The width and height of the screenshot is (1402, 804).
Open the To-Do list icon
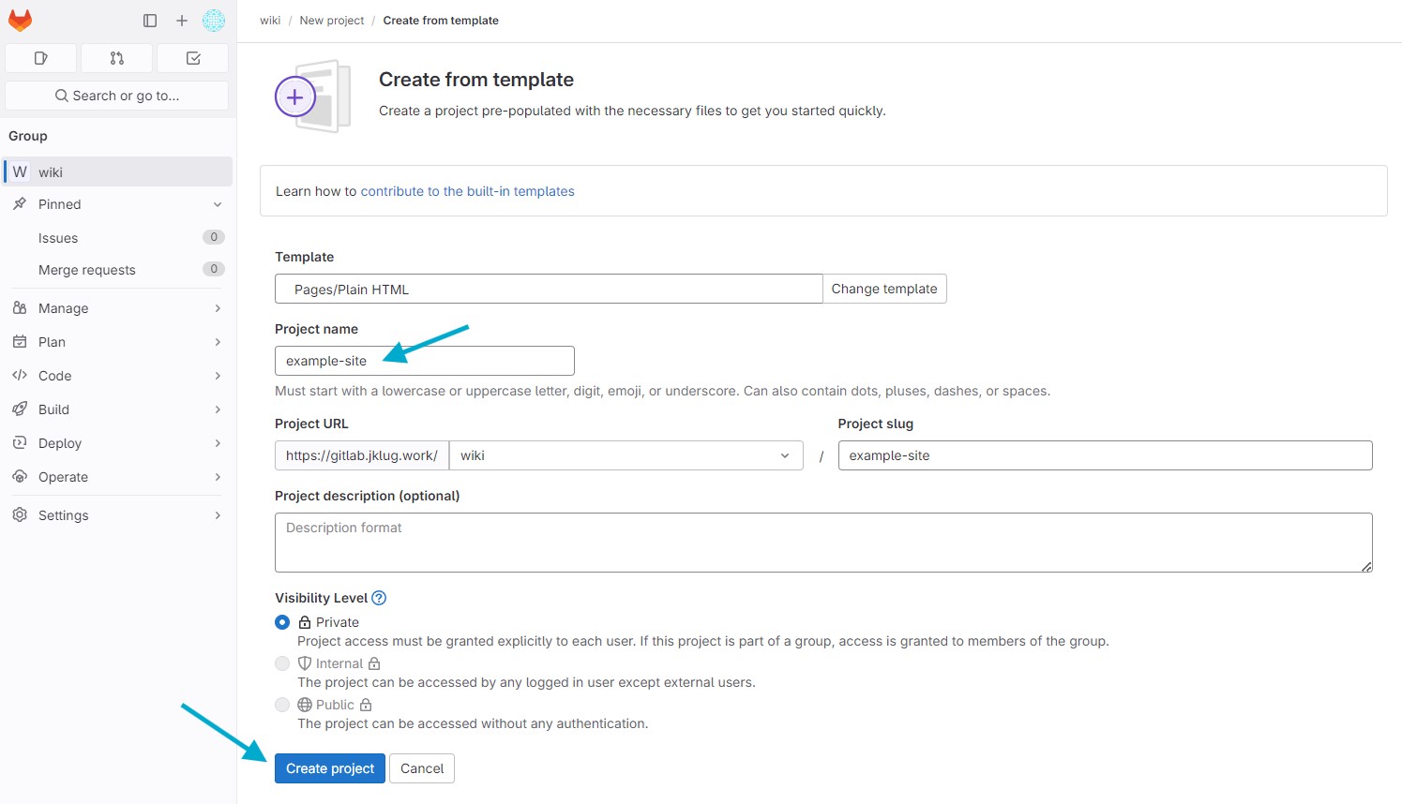(191, 57)
